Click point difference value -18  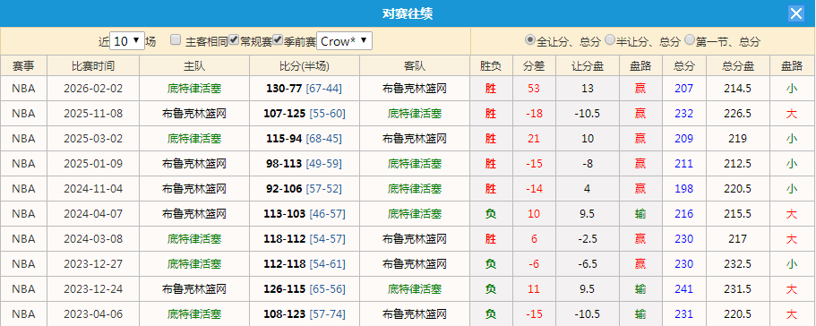(534, 114)
